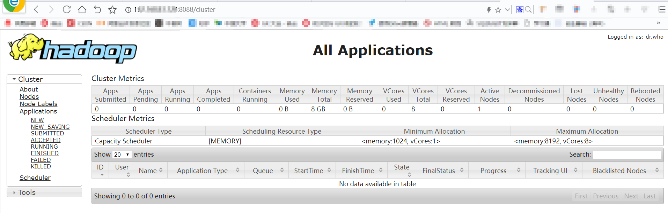Open site info icon in address bar

(128, 10)
